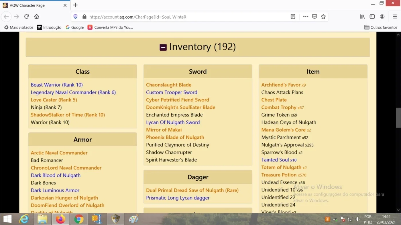Select Nulgath's Approval x295 text
This screenshot has height=225, width=401.
click(x=288, y=145)
